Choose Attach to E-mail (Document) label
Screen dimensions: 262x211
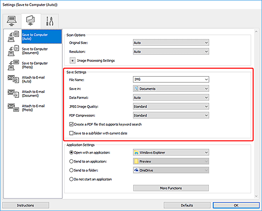point(33,93)
